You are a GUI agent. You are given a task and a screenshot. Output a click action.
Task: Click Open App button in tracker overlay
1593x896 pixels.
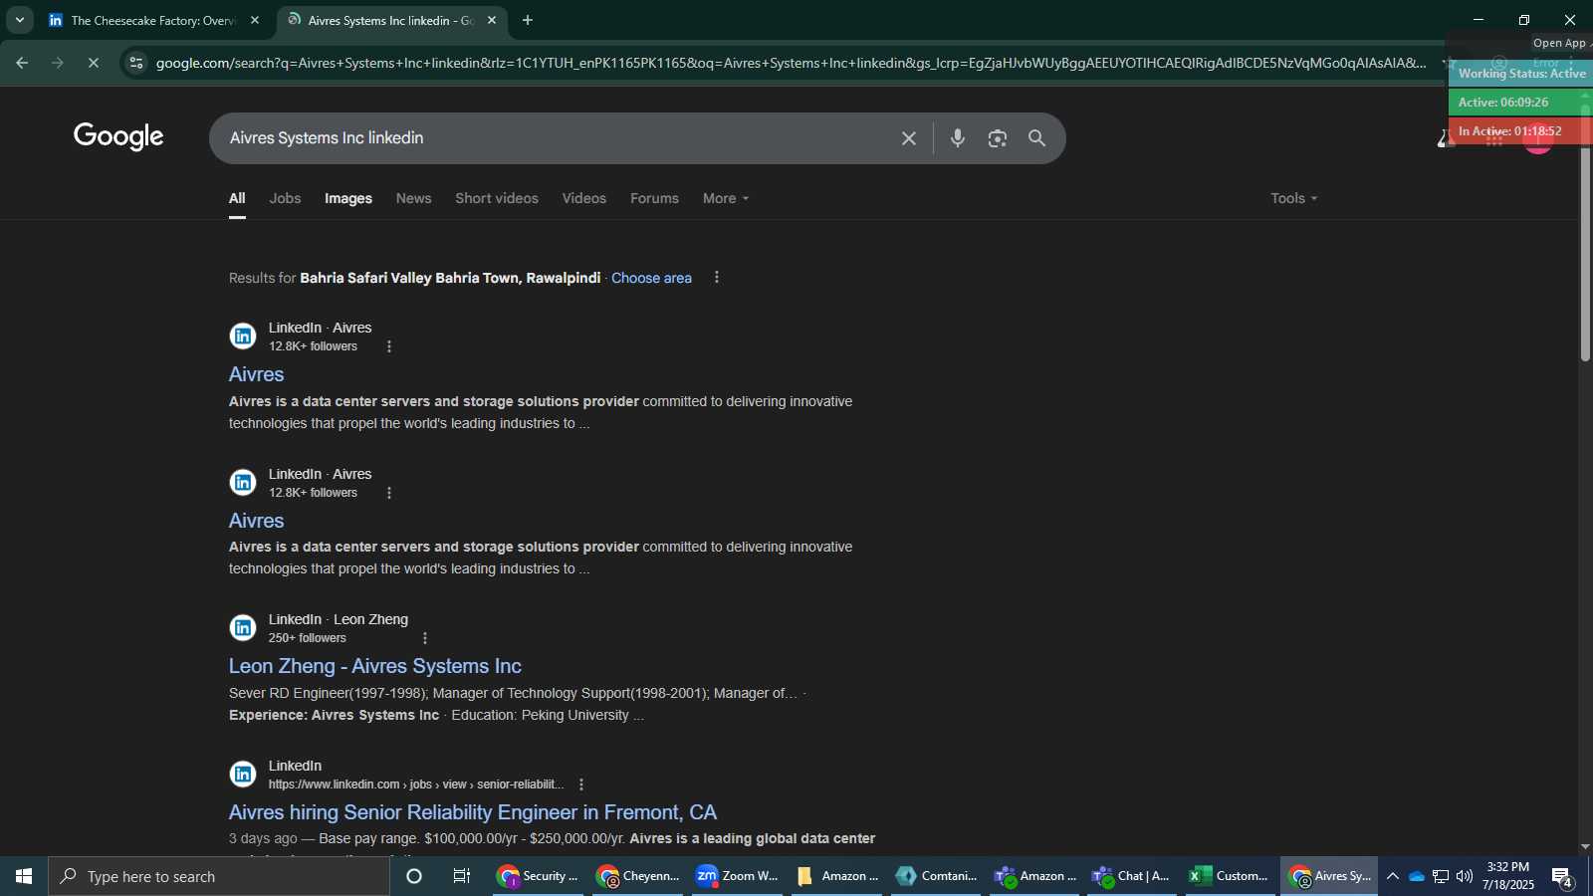[1559, 43]
